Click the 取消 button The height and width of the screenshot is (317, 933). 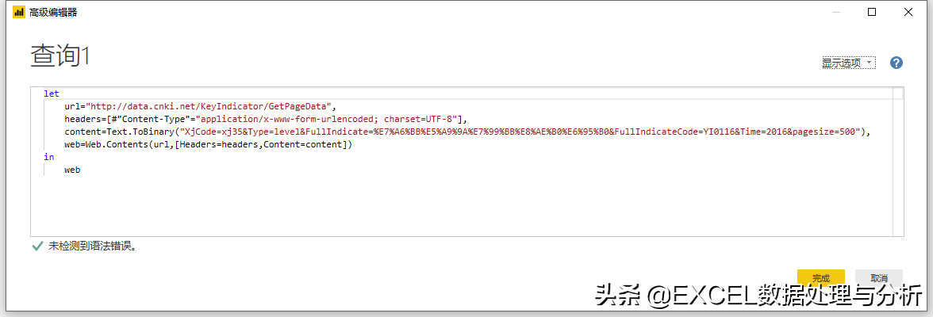(879, 277)
